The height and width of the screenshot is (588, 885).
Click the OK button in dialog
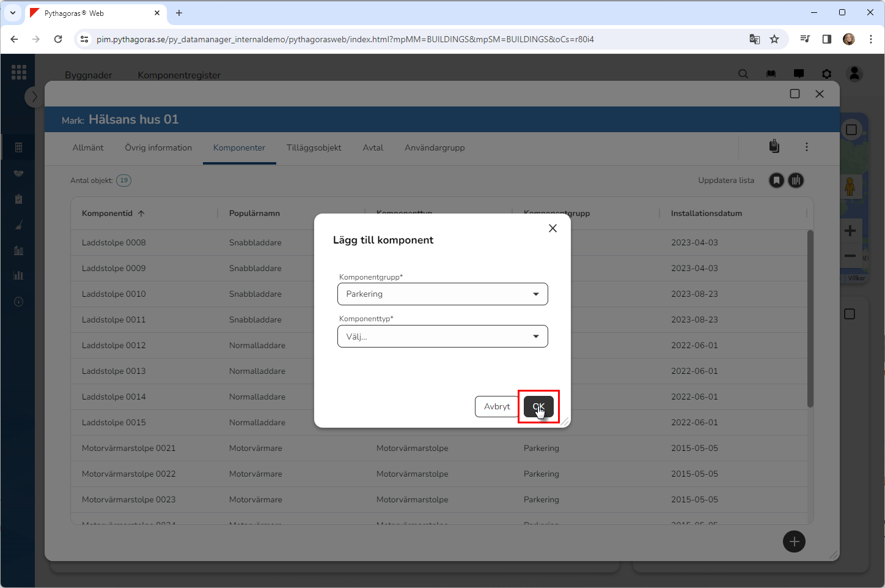pos(538,406)
